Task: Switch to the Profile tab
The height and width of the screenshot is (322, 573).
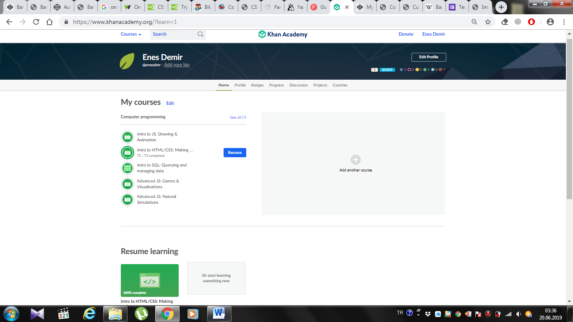Action: point(240,85)
